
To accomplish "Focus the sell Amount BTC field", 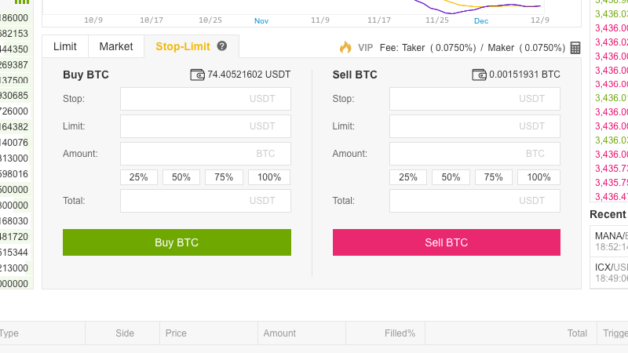I will pyautogui.click(x=474, y=154).
